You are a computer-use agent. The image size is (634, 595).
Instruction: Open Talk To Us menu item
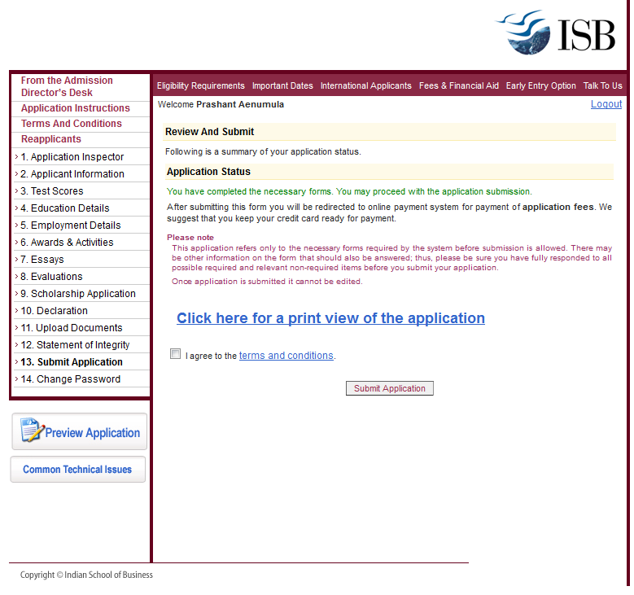[602, 85]
